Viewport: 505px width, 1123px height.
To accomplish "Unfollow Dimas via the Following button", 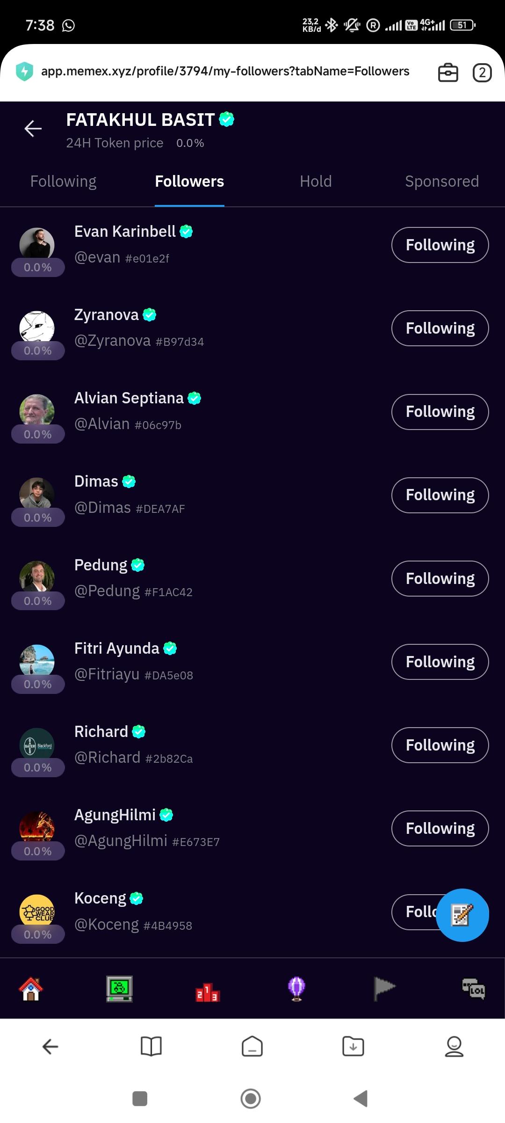I will click(440, 495).
